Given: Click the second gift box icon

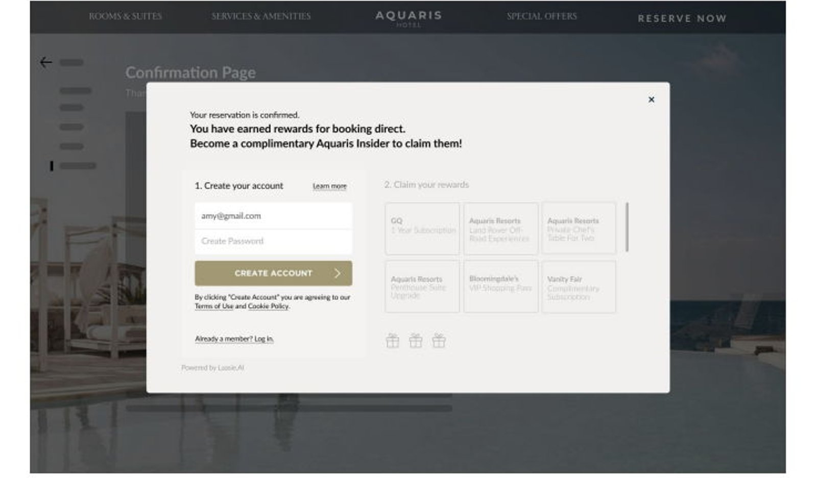Looking at the screenshot, I should [416, 340].
